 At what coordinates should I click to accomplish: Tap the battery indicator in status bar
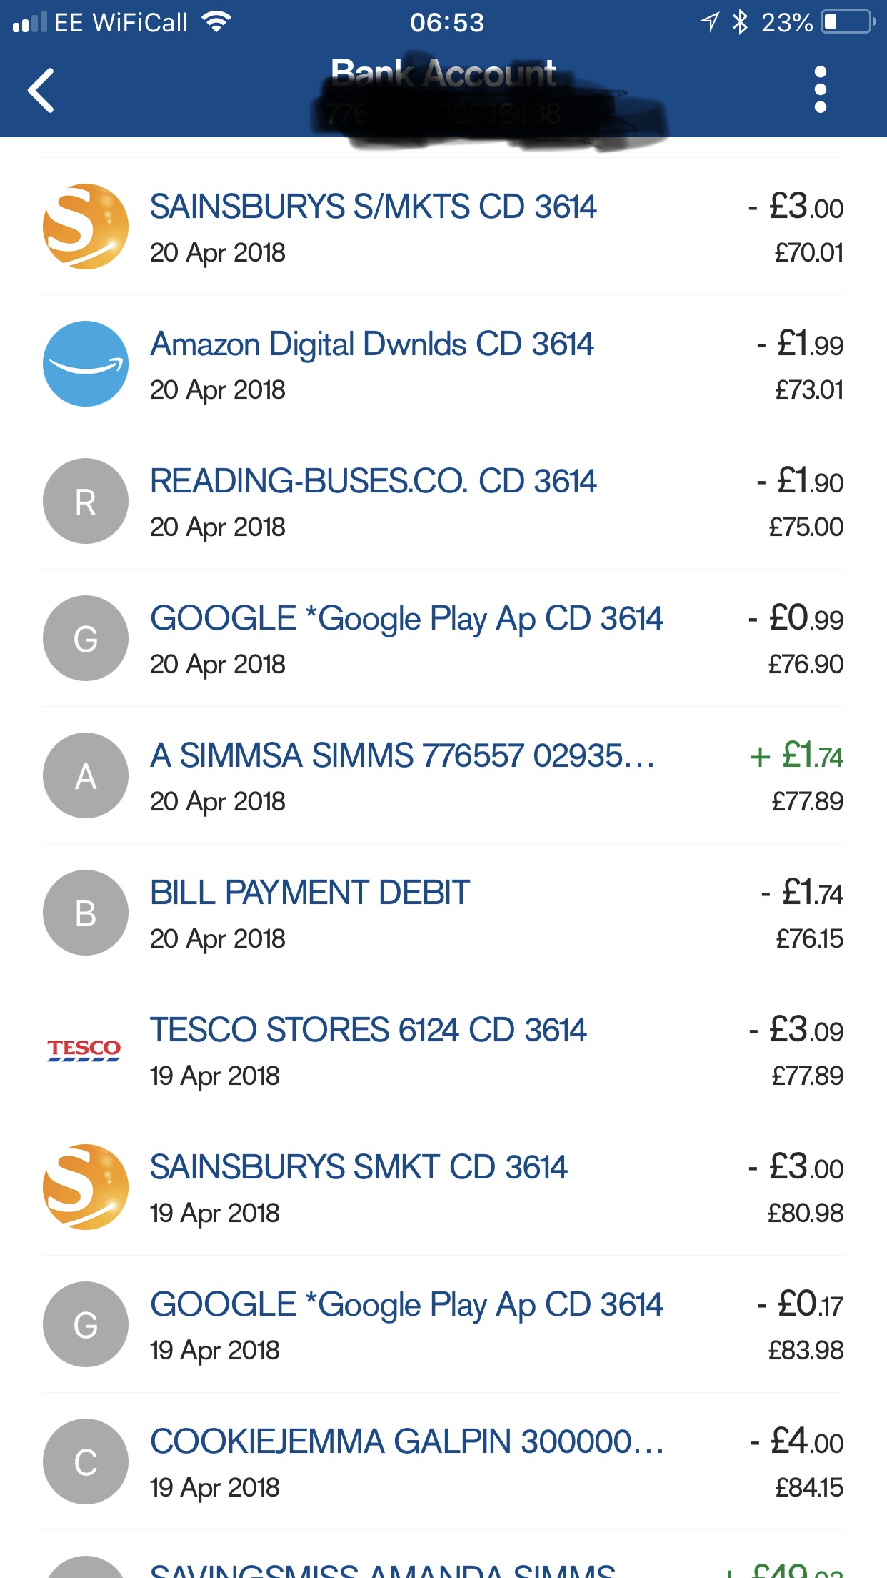(x=848, y=22)
